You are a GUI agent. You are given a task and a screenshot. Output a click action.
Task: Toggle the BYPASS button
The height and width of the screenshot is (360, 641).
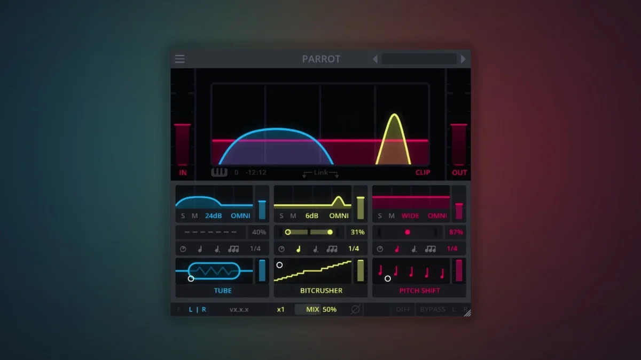(x=433, y=309)
